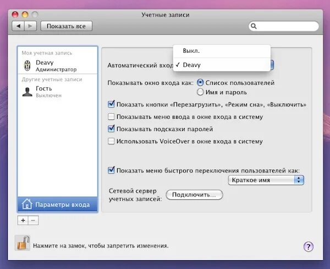Click Нажмите на замок text
This screenshot has height=269, width=330.
pyautogui.click(x=101, y=246)
